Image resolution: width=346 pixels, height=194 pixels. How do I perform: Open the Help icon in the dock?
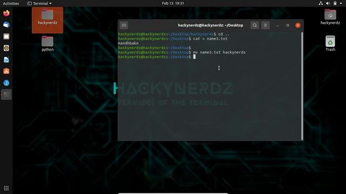6,83
